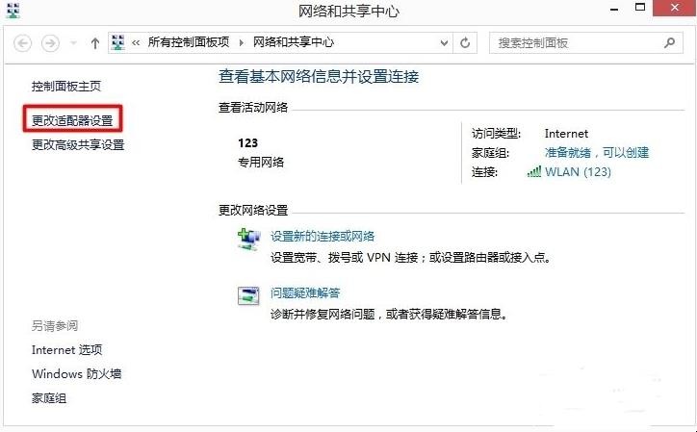Open recent locations dropdown arrow

coord(73,43)
